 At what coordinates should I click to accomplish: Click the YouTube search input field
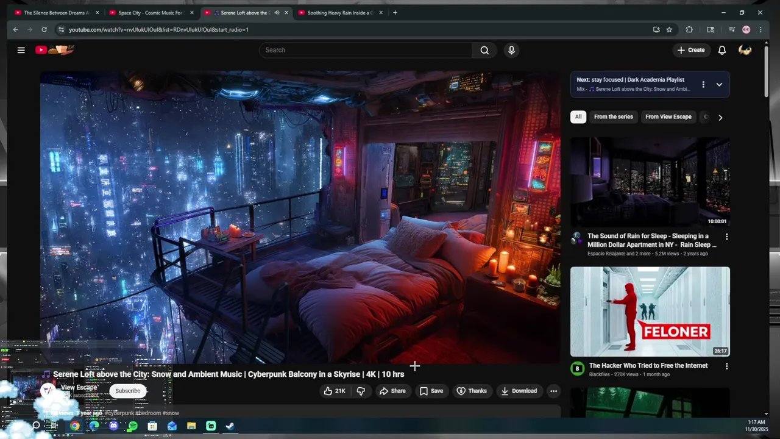tap(366, 50)
